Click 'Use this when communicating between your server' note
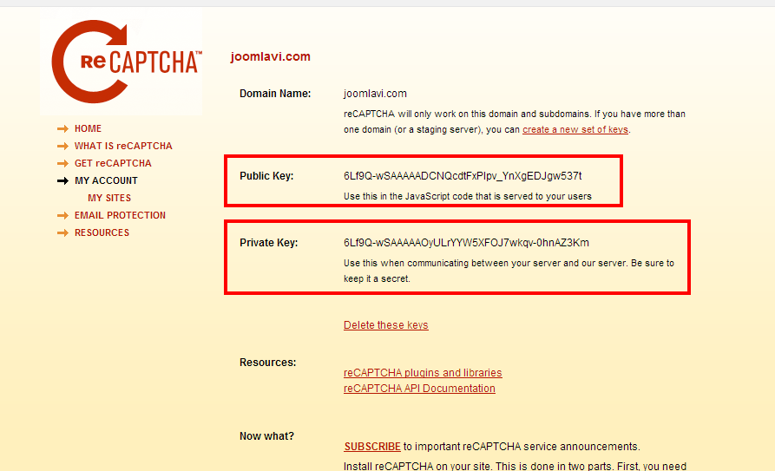 tap(509, 271)
